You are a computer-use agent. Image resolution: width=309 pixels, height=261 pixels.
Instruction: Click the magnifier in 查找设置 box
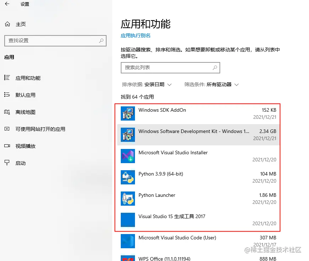click(x=101, y=41)
